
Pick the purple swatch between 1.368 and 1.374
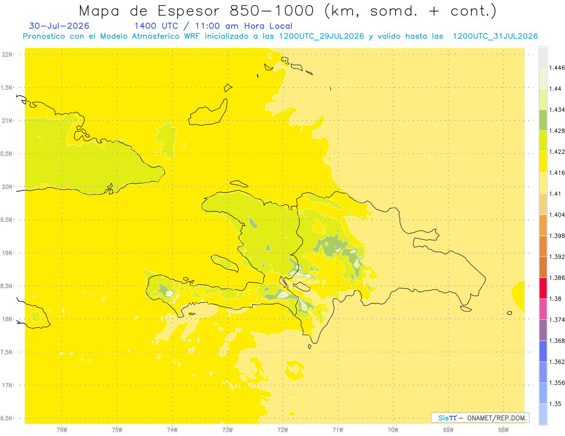[x=543, y=330]
